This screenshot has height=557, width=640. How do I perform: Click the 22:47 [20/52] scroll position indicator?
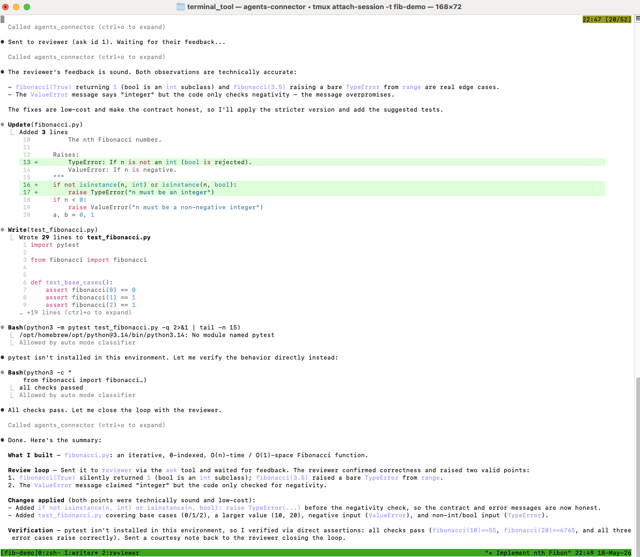(607, 20)
